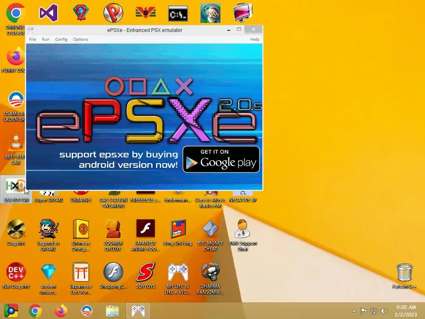Open the Flash icon JAPANESE ANIME FOO

[146, 229]
